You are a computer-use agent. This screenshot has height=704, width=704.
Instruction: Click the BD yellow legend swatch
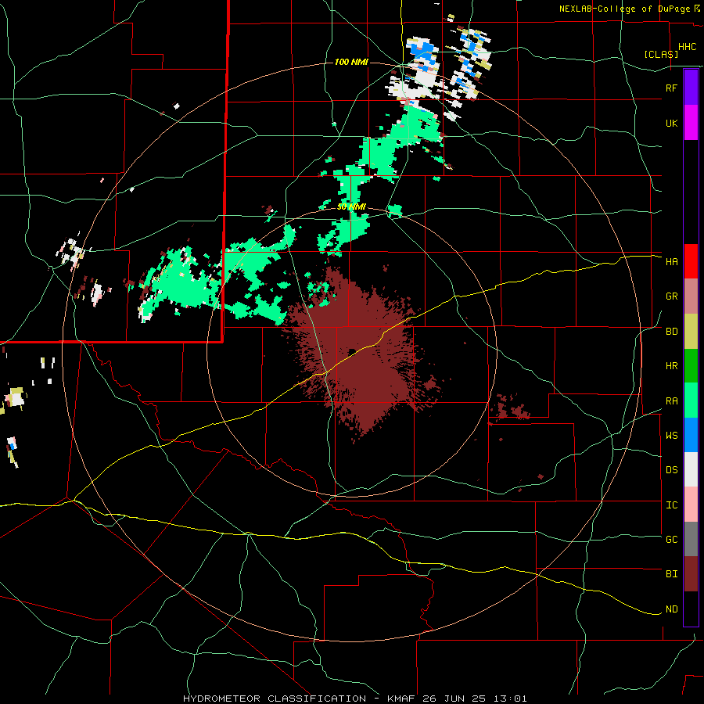pyautogui.click(x=691, y=332)
